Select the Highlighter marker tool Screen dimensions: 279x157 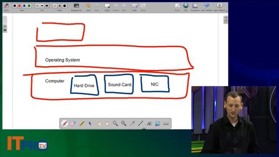click(82, 123)
